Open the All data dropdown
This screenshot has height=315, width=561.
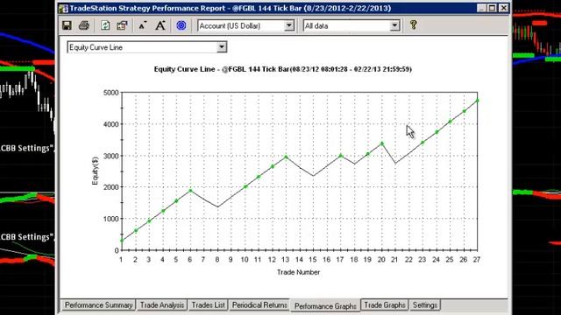tap(394, 25)
